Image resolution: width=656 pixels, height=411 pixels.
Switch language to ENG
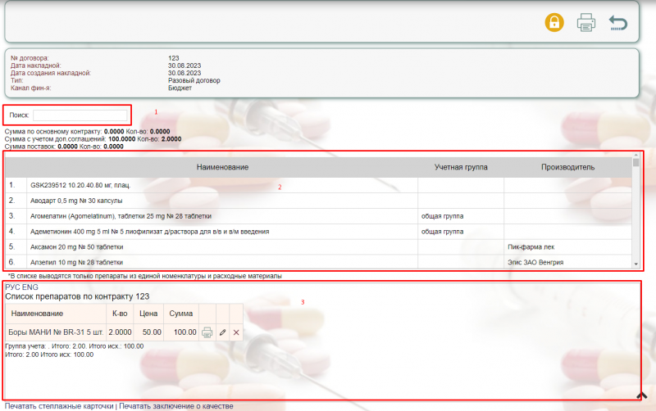[30, 287]
